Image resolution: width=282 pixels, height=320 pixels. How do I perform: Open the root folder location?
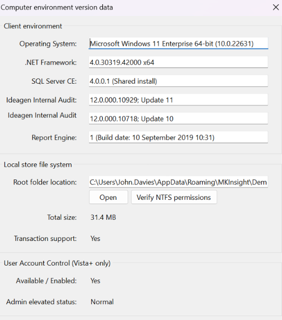[109, 197]
